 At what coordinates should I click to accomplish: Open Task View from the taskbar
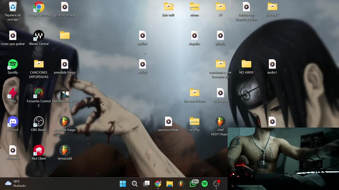[x=146, y=184]
